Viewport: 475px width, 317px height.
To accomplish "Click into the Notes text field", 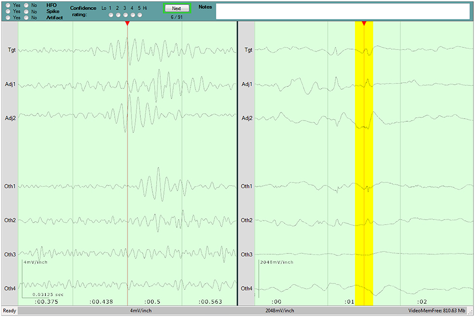I will click(x=342, y=11).
